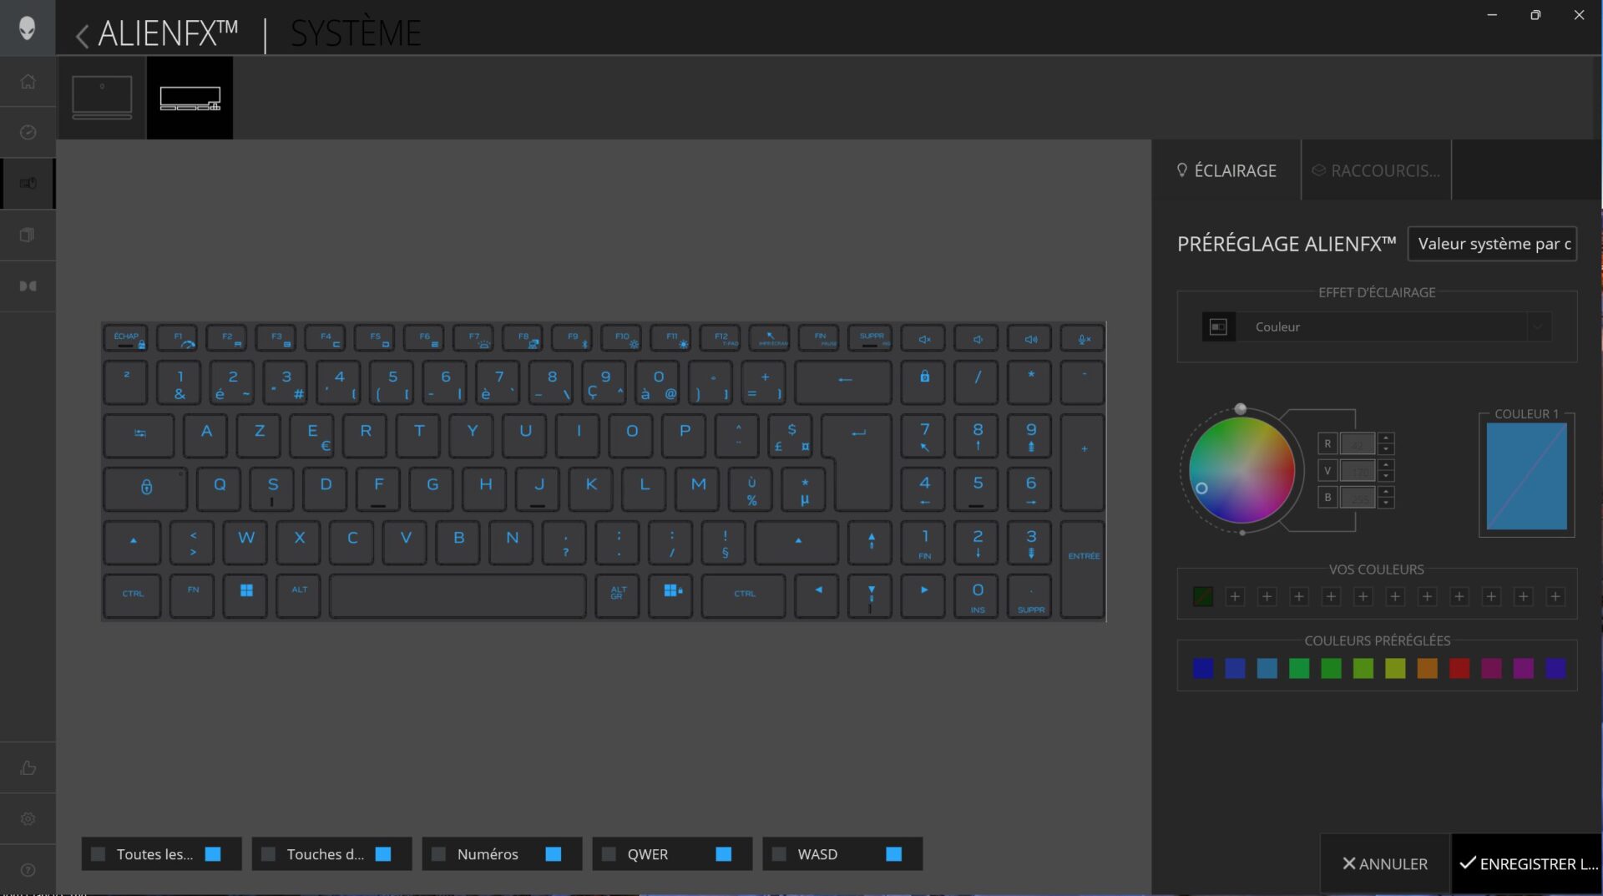Screen dimensions: 1603x896
Task: Check the QWER group checkbox
Action: [x=609, y=854]
